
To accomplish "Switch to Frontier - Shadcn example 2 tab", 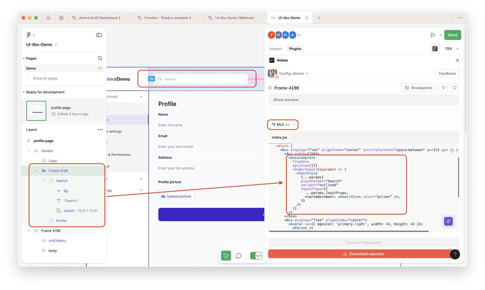I will click(168, 18).
